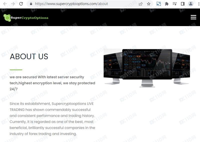Open the media control playlist icon

(175, 4)
